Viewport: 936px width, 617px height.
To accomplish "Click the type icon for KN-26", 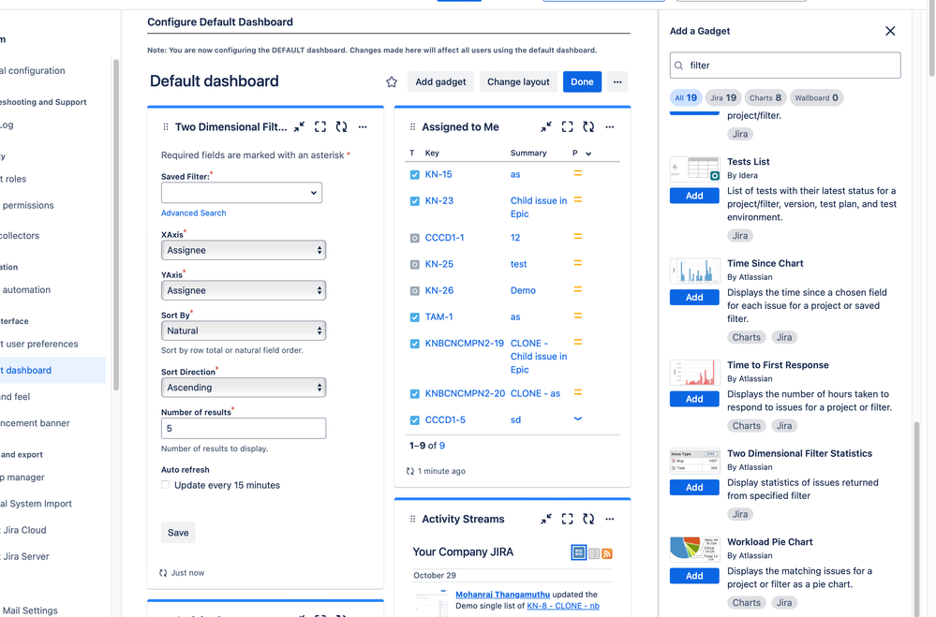I will [x=415, y=290].
